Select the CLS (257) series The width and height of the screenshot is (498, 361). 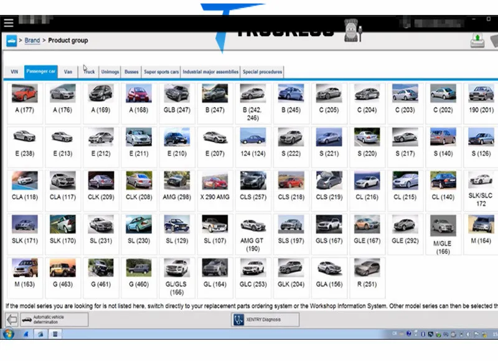pos(253,190)
